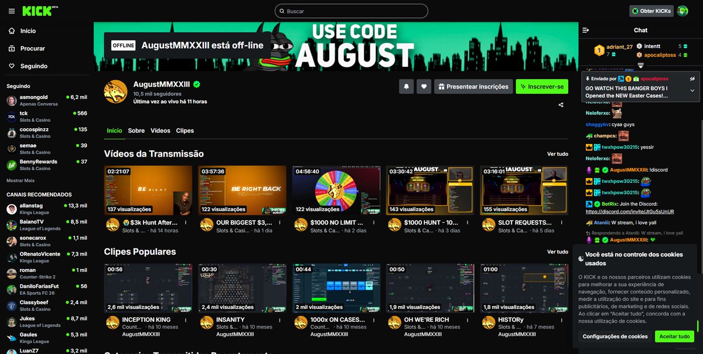The height and width of the screenshot is (354, 703).
Task: Click Aceitar tudo in cookie banner
Action: pos(674,336)
